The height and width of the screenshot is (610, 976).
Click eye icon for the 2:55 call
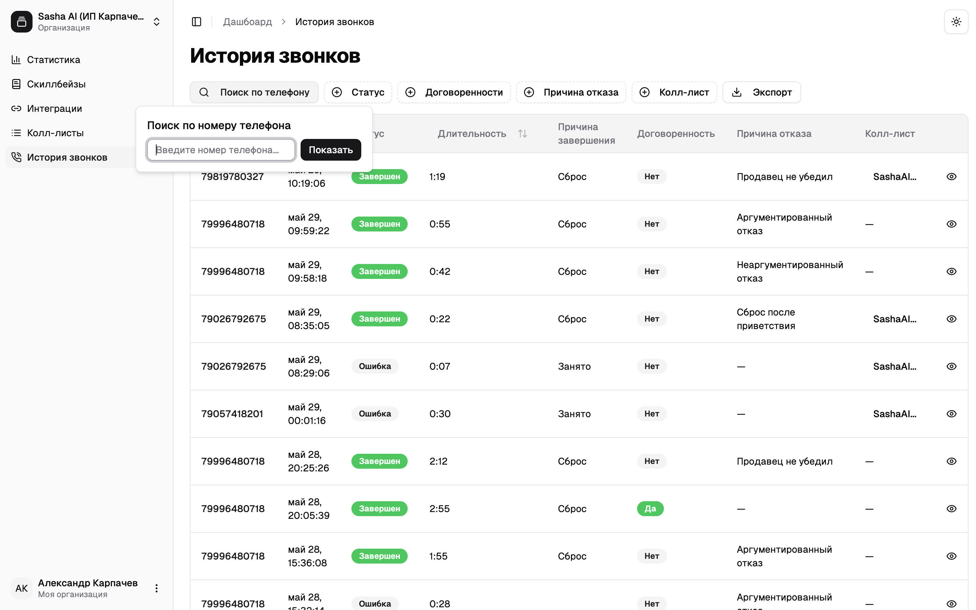pyautogui.click(x=951, y=508)
